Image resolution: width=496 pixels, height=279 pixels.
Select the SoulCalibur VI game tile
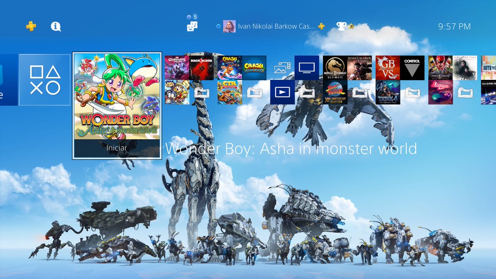tap(360, 68)
